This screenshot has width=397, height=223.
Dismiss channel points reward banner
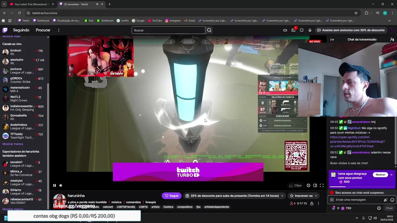click(x=391, y=175)
